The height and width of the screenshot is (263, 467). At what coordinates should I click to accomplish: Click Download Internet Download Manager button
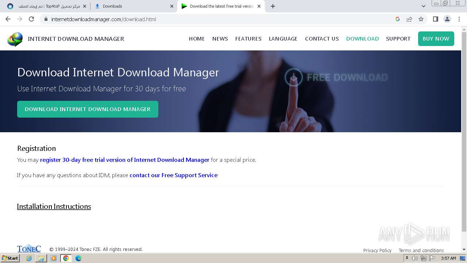88,109
